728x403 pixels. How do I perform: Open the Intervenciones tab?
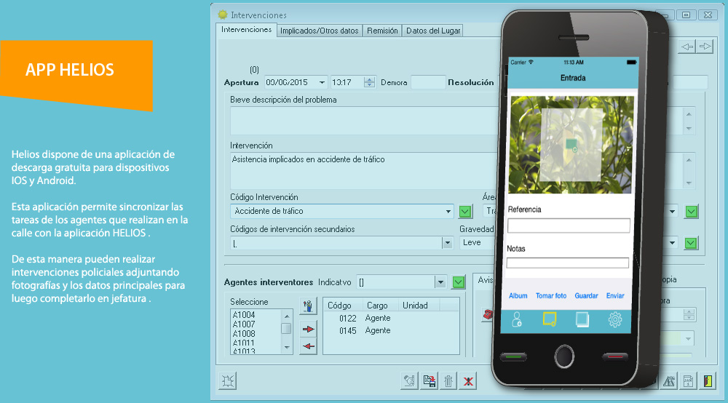247,30
